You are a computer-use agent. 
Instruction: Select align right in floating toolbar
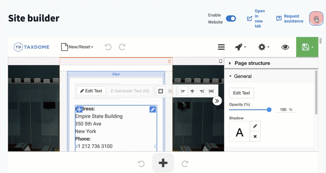[202, 91]
